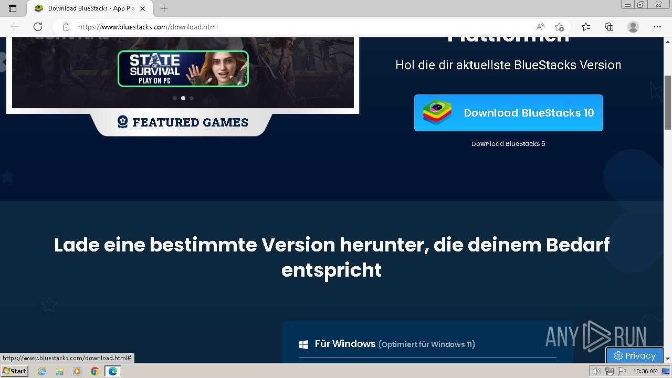Reload the page with the refresh icon

(x=38, y=27)
